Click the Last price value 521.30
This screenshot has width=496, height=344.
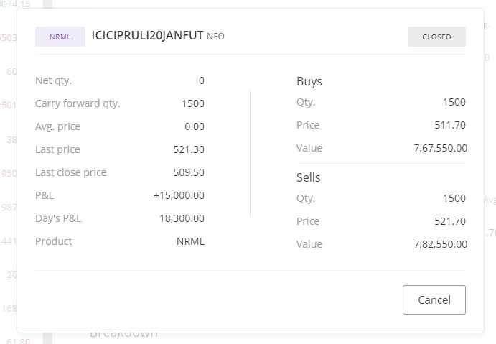(189, 149)
